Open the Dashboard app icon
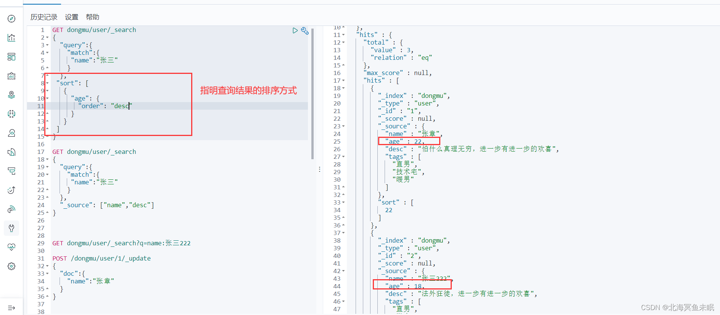Image resolution: width=720 pixels, height=315 pixels. click(x=11, y=57)
